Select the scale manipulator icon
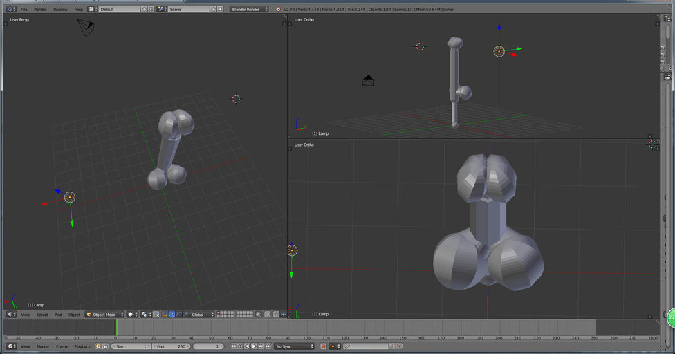Viewport: 675px width, 354px height. coord(185,315)
